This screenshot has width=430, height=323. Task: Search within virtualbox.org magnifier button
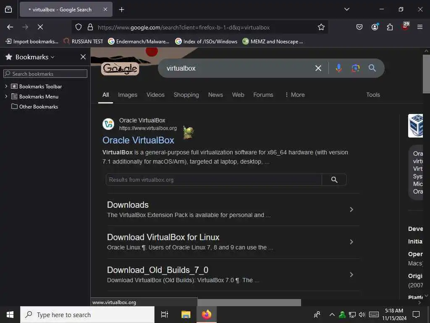click(x=334, y=180)
